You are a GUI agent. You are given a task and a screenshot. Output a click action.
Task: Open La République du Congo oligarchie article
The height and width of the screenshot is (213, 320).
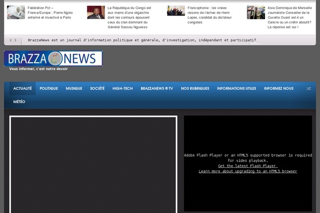point(130,18)
